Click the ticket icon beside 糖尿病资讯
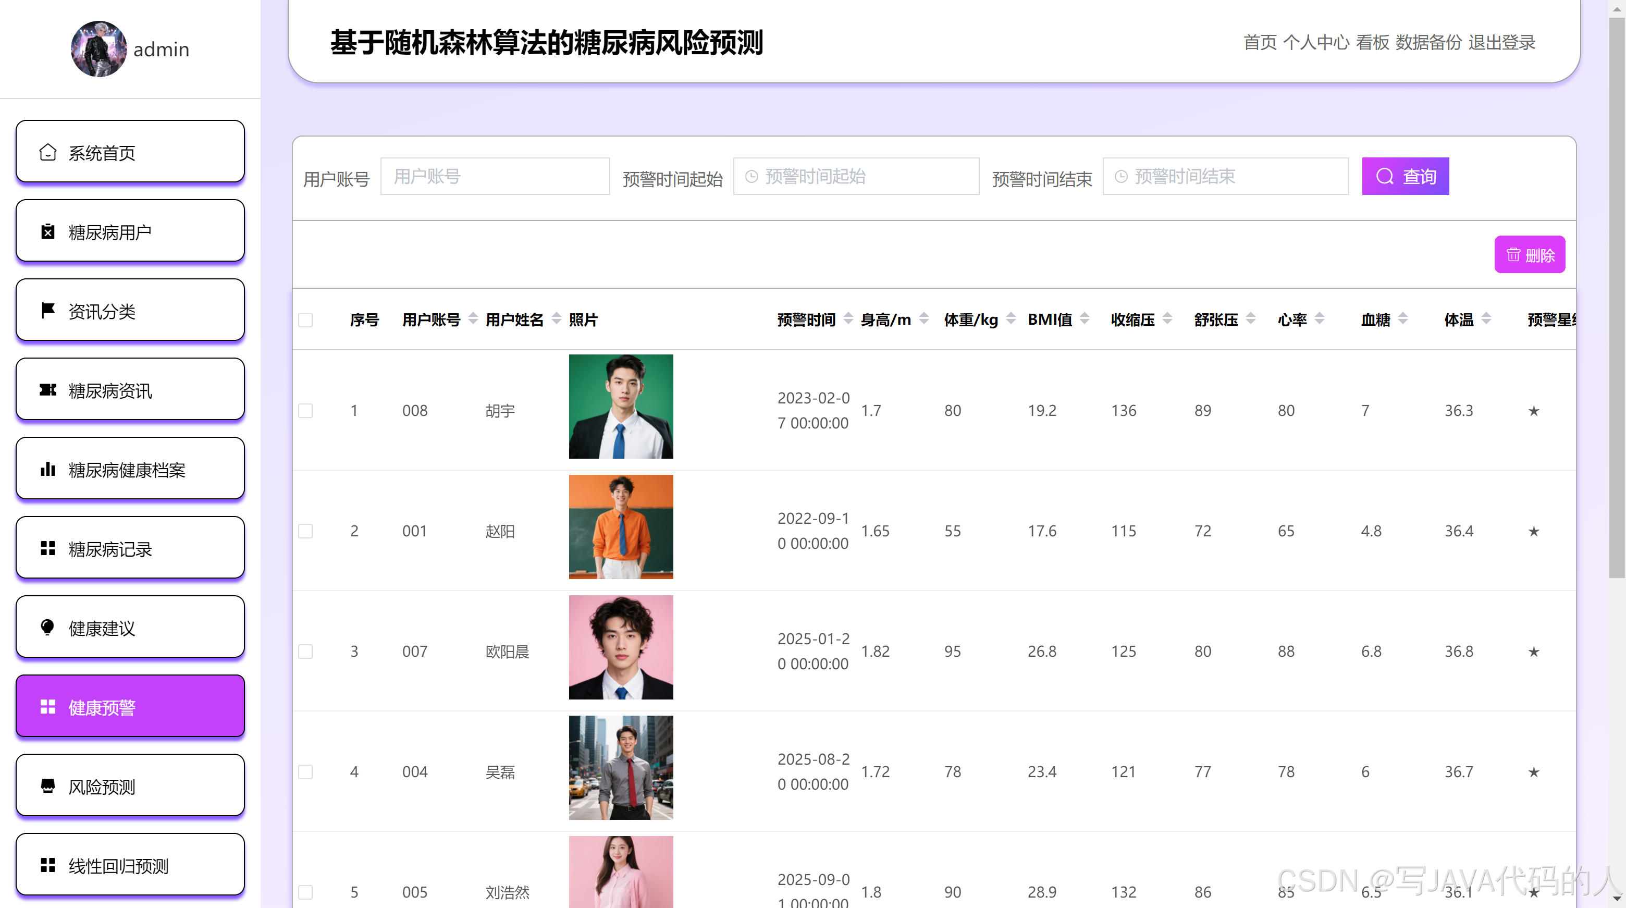The width and height of the screenshot is (1626, 908). [48, 390]
